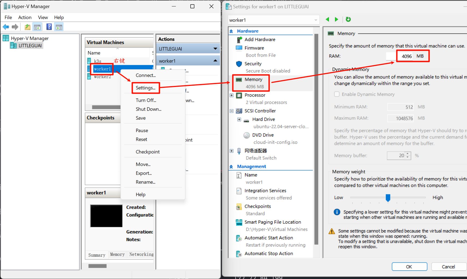Click the Memory weight slider handle

pos(388,198)
